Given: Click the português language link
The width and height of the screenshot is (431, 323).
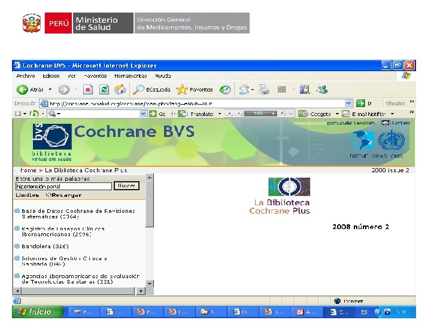Looking at the screenshot, I should [340, 123].
